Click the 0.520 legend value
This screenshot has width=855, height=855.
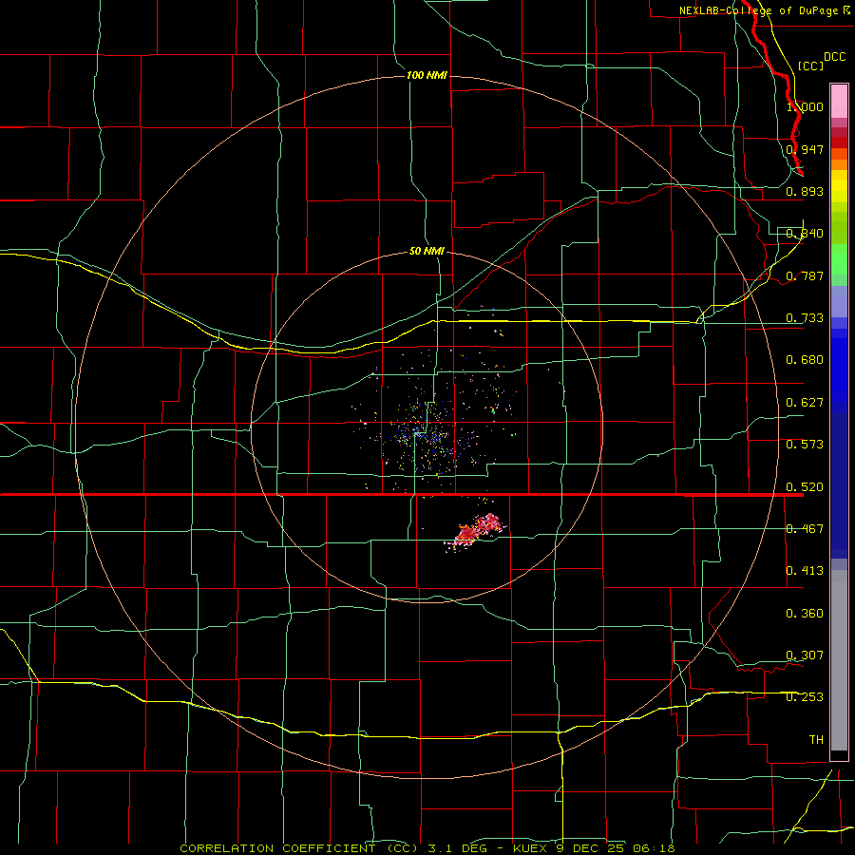click(x=805, y=487)
